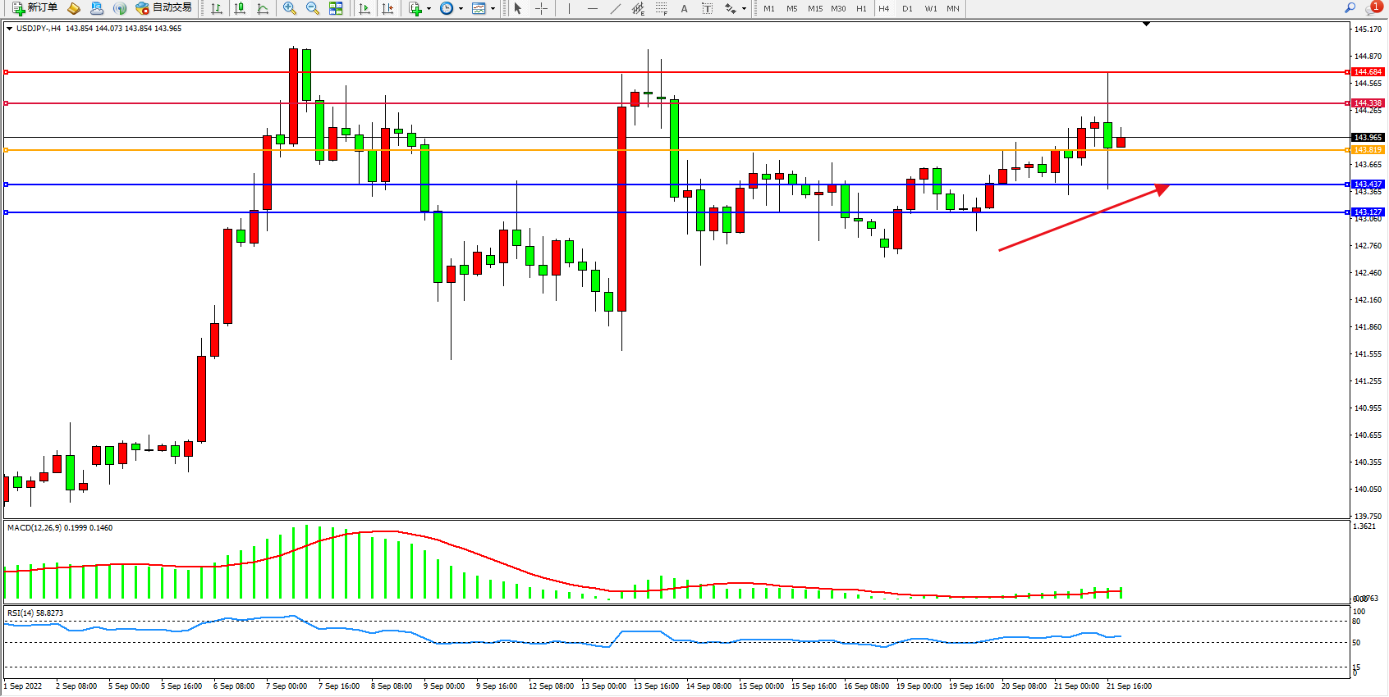Switch chart to line chart type
The width and height of the screenshot is (1389, 697).
(263, 8)
